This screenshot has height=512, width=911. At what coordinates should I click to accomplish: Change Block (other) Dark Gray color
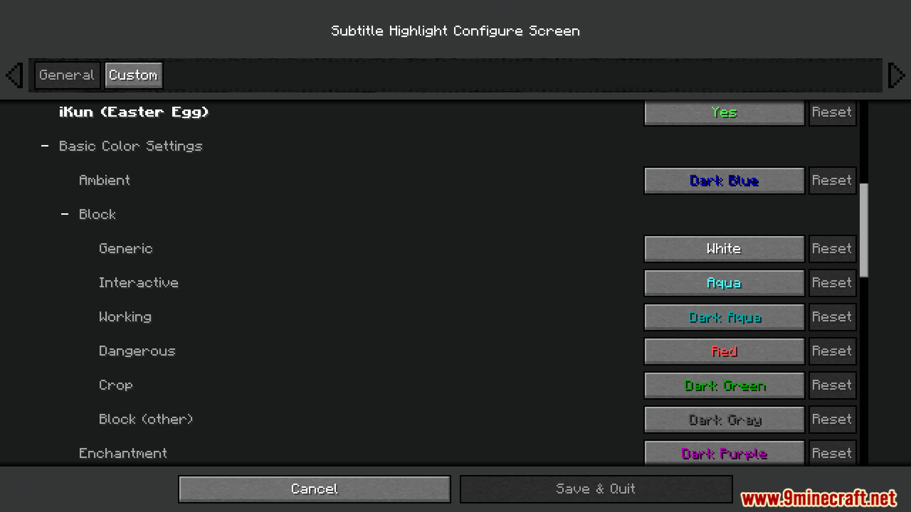pyautogui.click(x=724, y=420)
